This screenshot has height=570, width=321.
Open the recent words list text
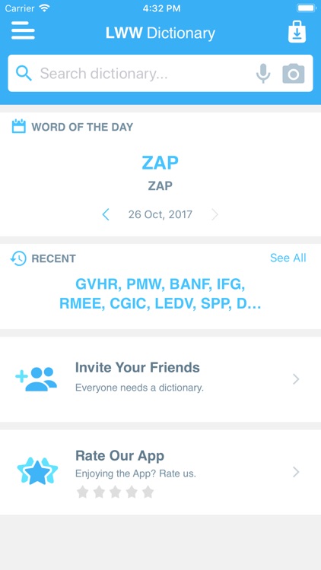[x=160, y=293]
